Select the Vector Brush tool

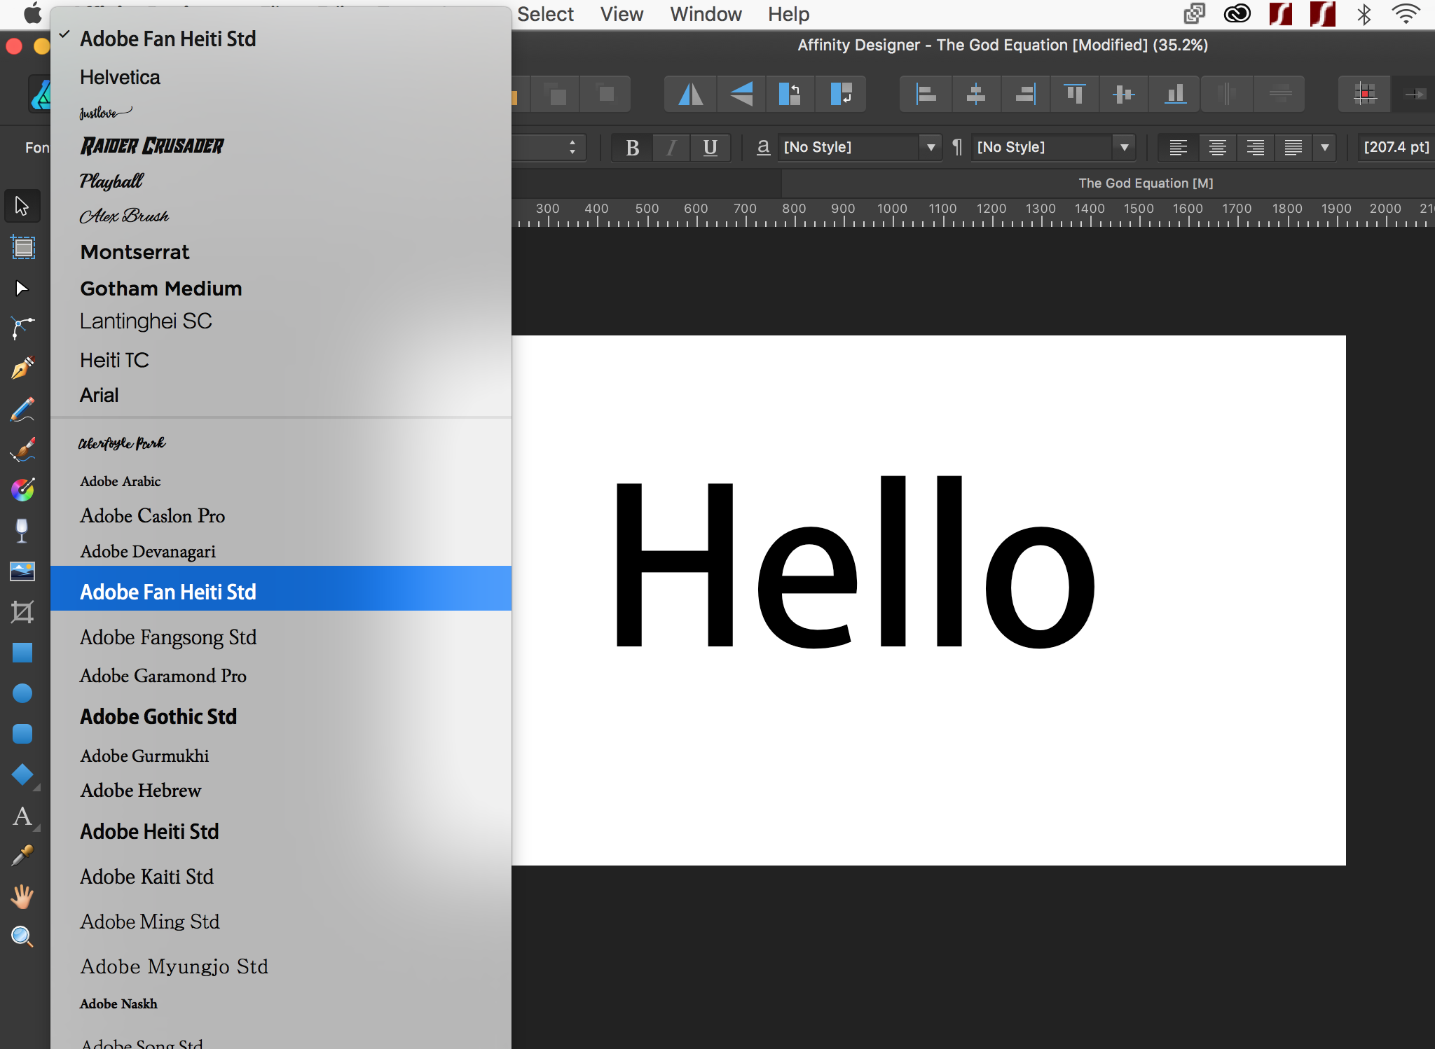click(x=22, y=450)
